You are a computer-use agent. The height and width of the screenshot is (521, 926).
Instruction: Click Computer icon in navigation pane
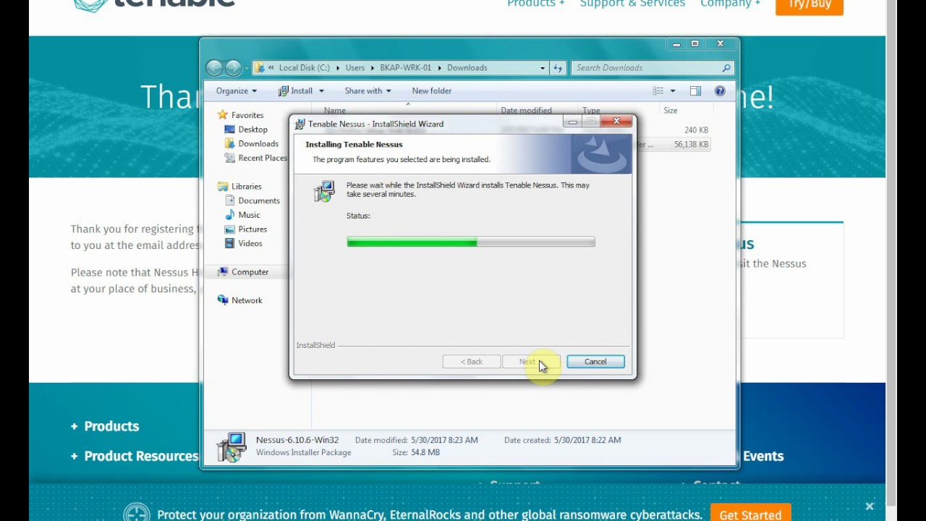(223, 272)
